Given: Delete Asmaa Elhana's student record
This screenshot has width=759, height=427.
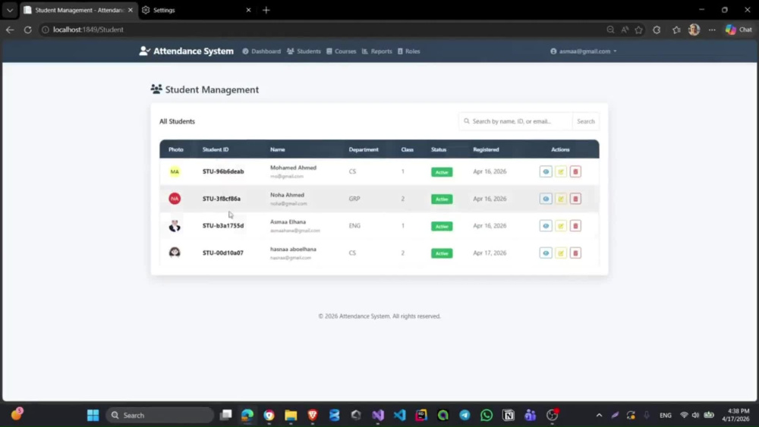Looking at the screenshot, I should 575,226.
